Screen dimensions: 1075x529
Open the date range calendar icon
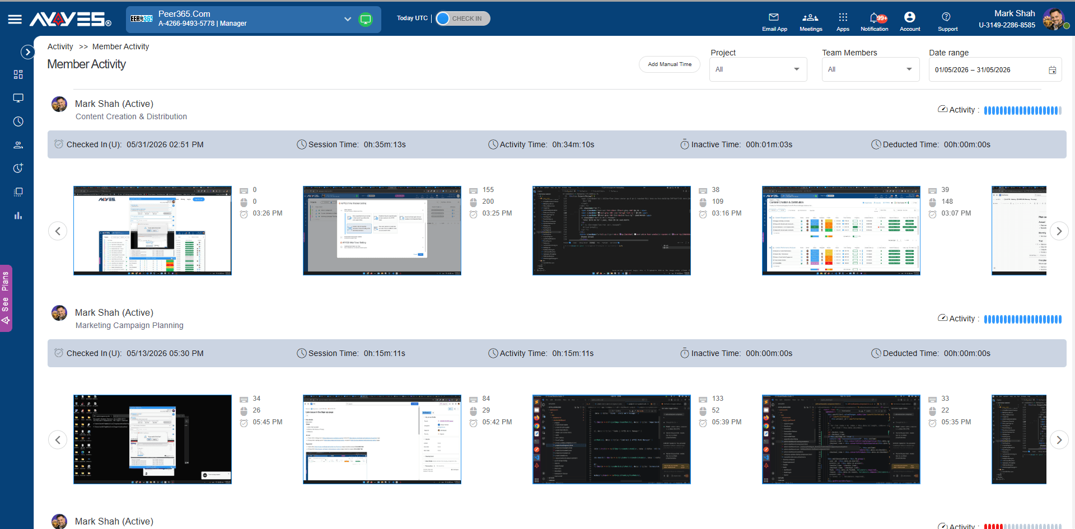click(x=1053, y=71)
